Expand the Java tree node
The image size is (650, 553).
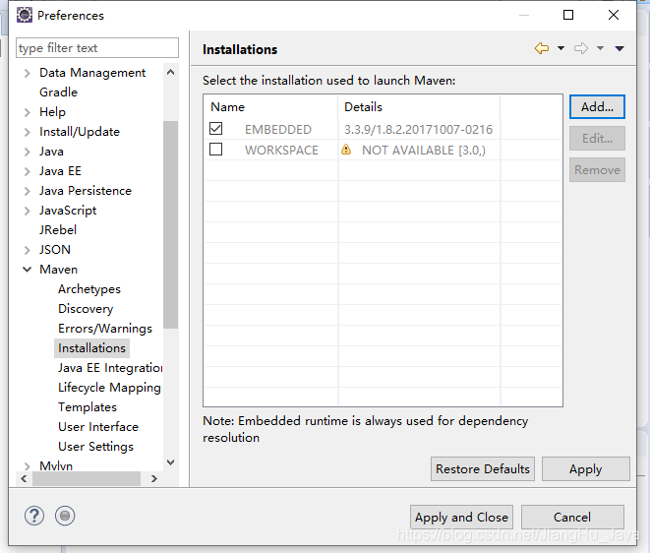point(27,152)
